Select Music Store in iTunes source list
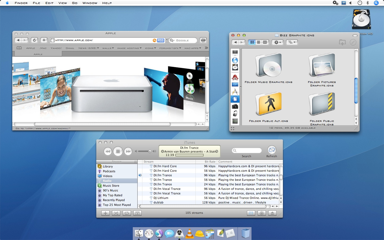384x240 pixels. click(111, 186)
